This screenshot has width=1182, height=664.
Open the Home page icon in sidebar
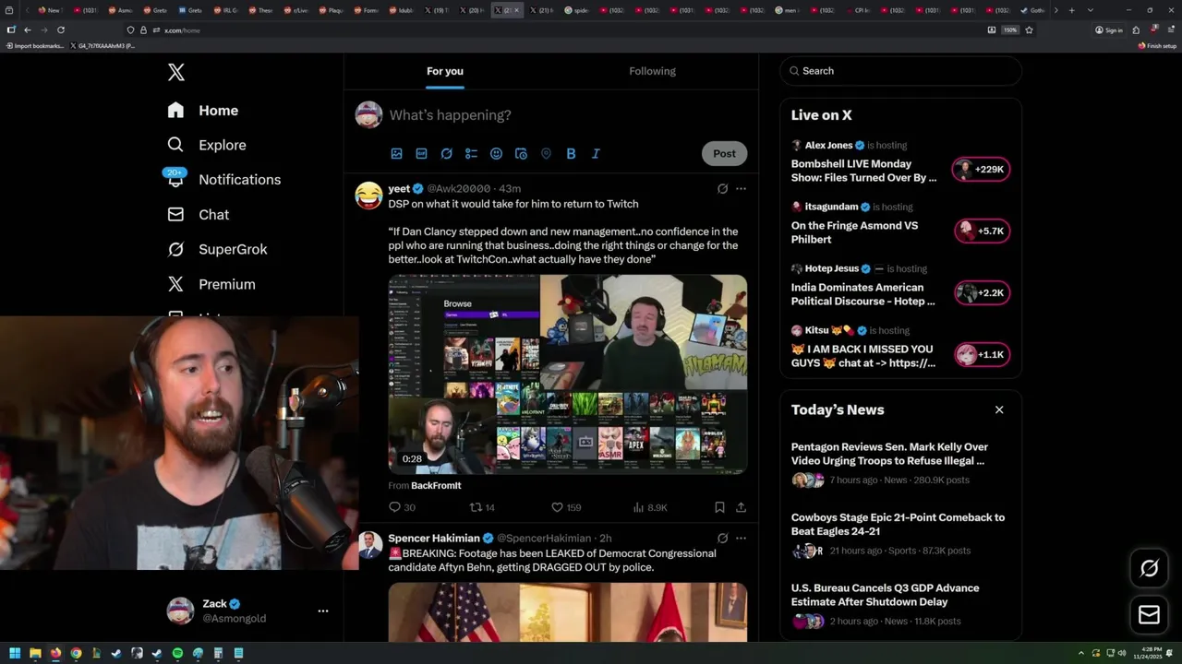(175, 111)
